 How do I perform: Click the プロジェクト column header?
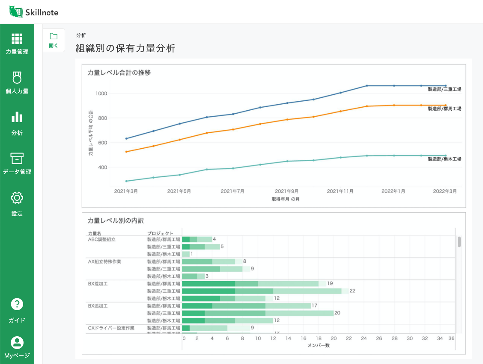tap(160, 233)
